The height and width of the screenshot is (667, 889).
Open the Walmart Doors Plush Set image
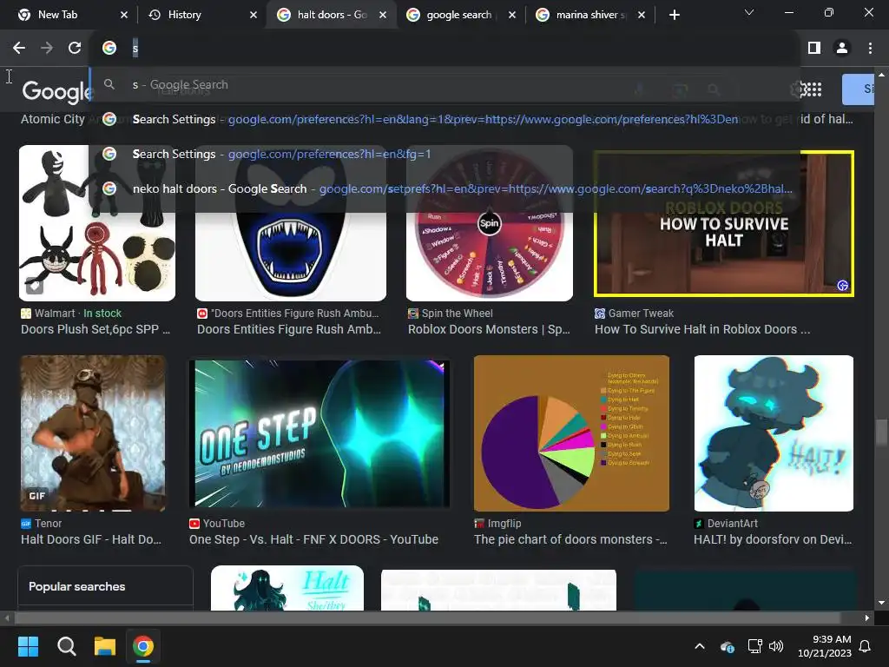(x=97, y=223)
